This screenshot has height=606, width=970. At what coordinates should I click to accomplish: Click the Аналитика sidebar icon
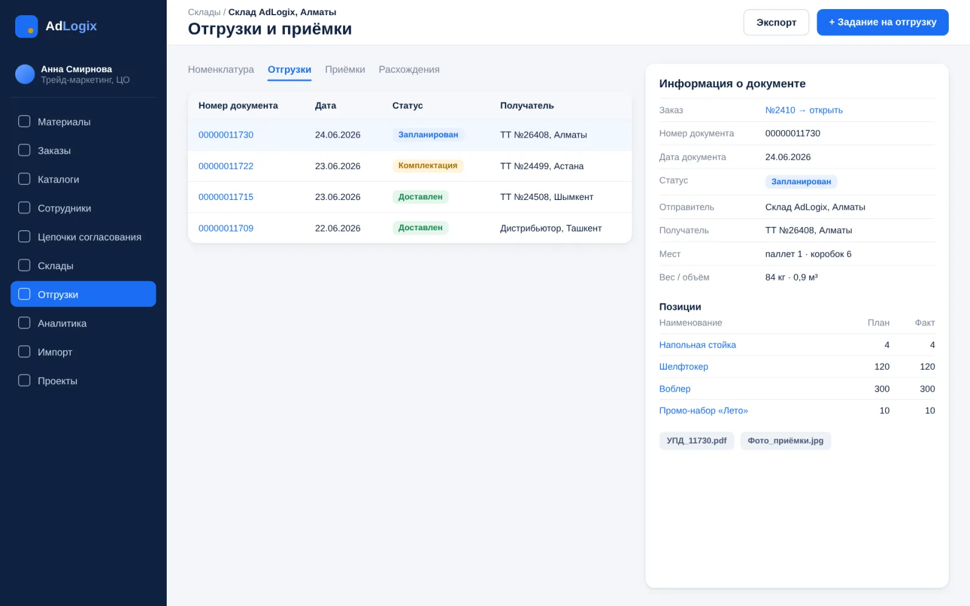click(24, 323)
